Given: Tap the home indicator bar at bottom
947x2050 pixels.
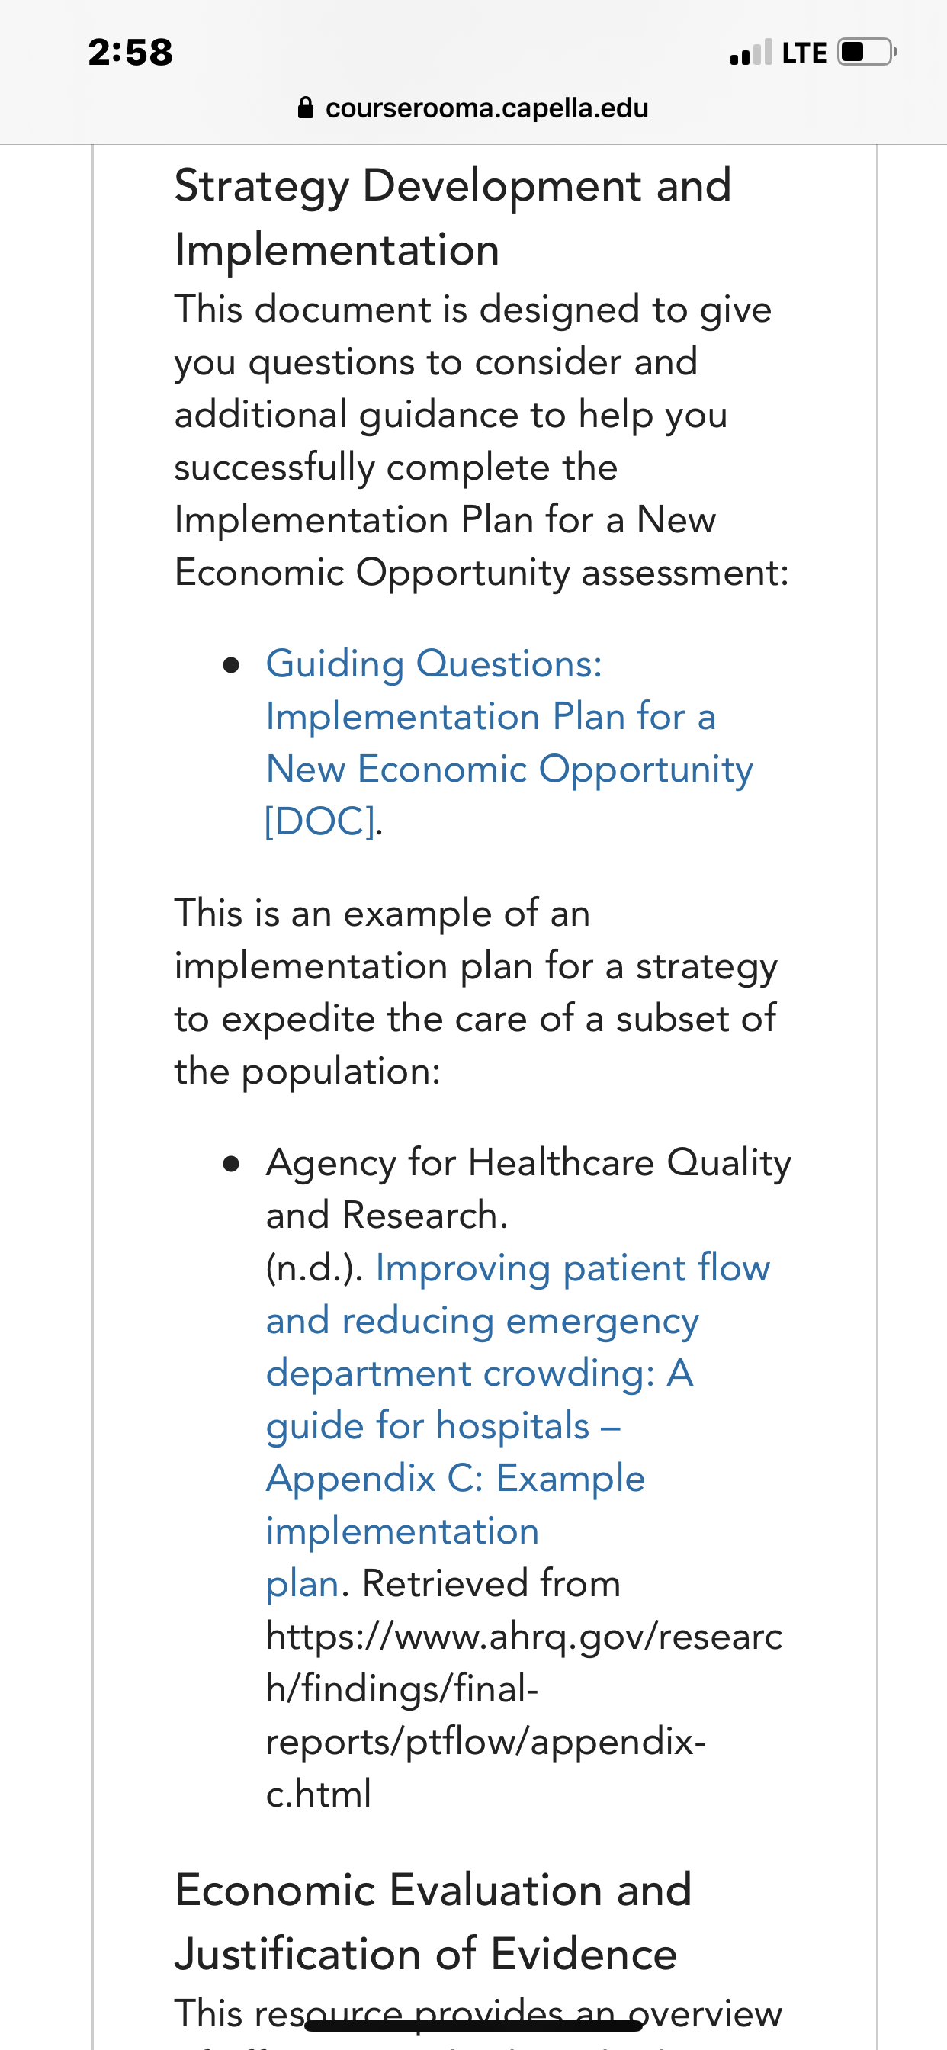Looking at the screenshot, I should point(474,2026).
